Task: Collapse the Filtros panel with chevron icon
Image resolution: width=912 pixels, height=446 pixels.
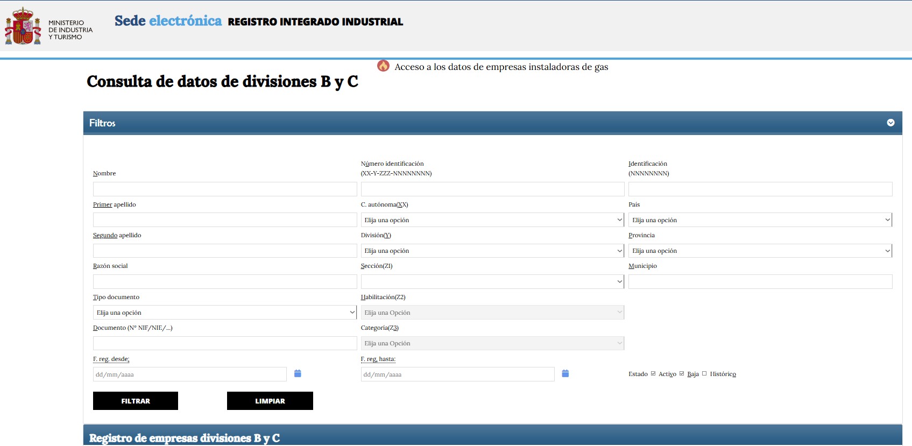Action: tap(890, 123)
